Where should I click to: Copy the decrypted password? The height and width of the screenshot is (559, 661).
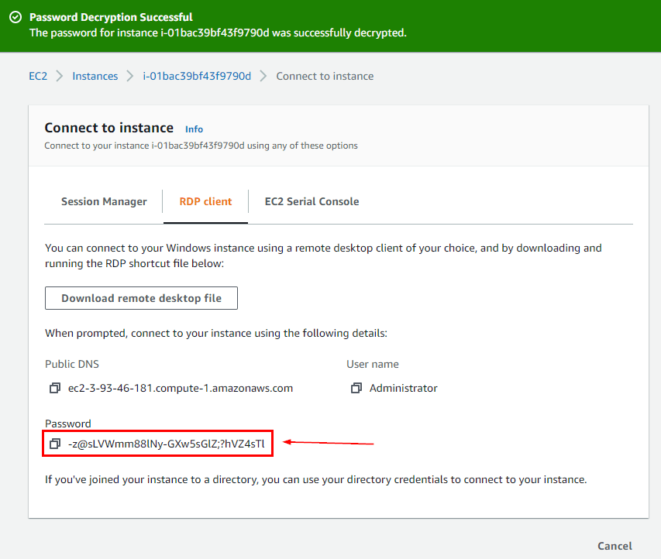coord(54,443)
